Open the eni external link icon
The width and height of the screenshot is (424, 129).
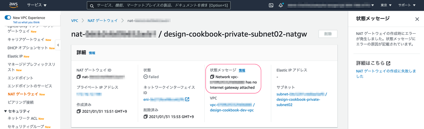tap(188, 99)
